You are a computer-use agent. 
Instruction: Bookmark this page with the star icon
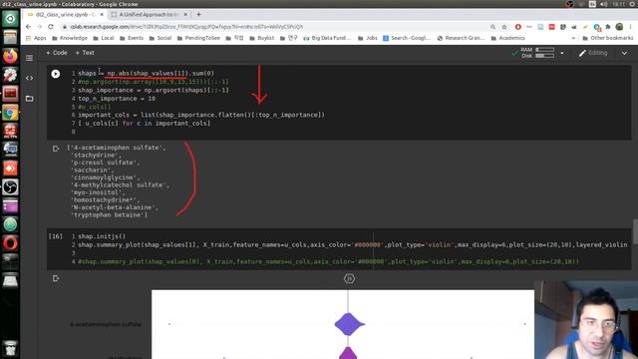(504, 27)
